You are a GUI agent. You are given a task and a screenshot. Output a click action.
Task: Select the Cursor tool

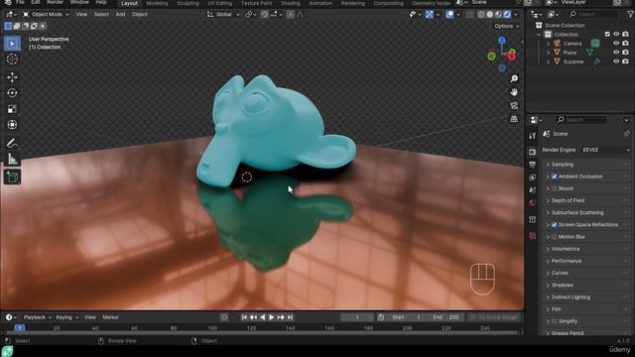pyautogui.click(x=12, y=59)
